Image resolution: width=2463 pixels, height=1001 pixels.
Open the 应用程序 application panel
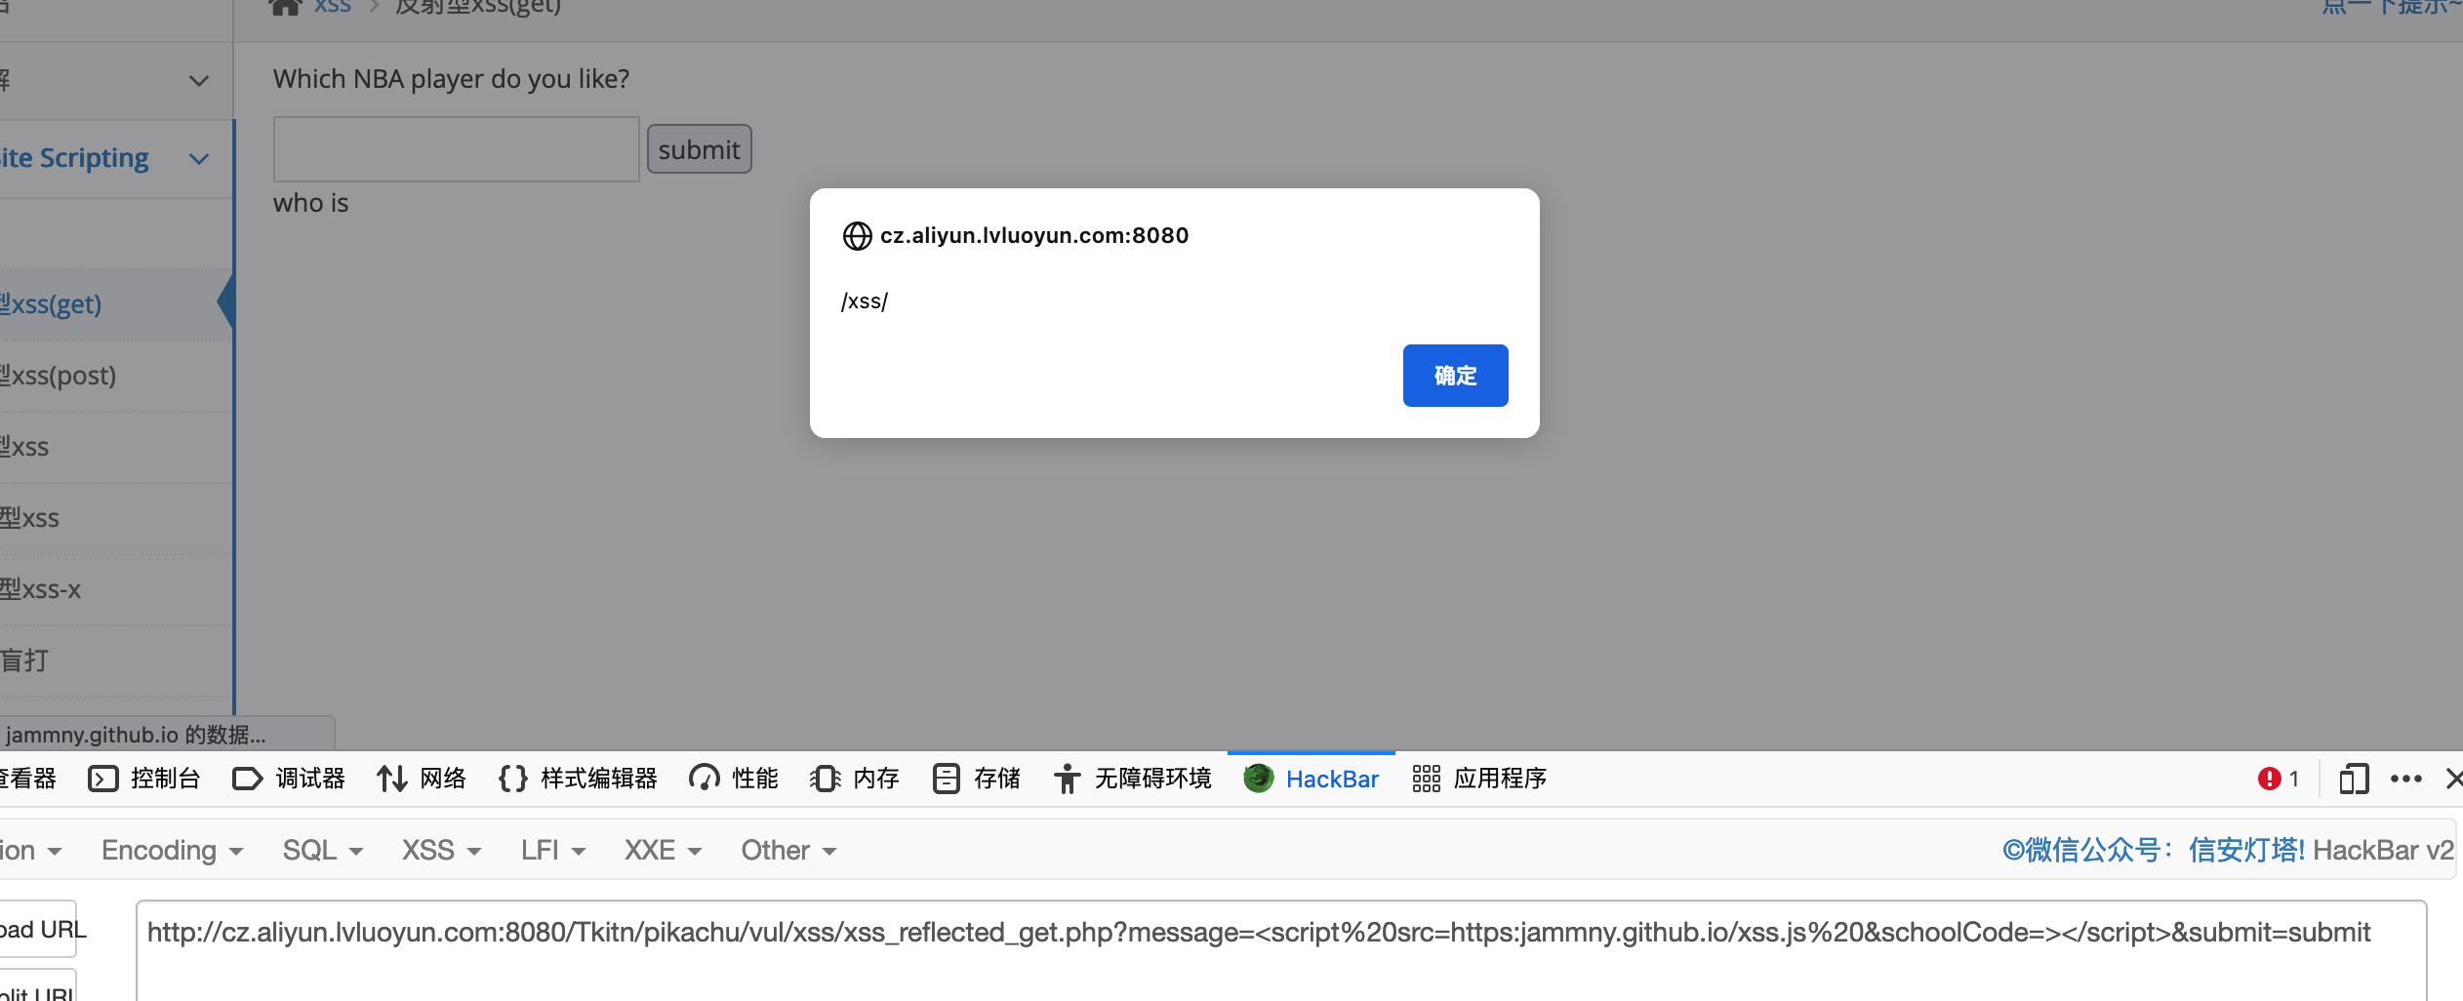pos(1479,779)
